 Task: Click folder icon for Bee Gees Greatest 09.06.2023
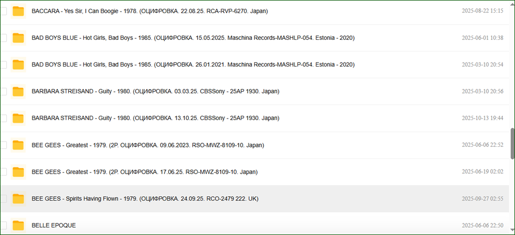18,145
